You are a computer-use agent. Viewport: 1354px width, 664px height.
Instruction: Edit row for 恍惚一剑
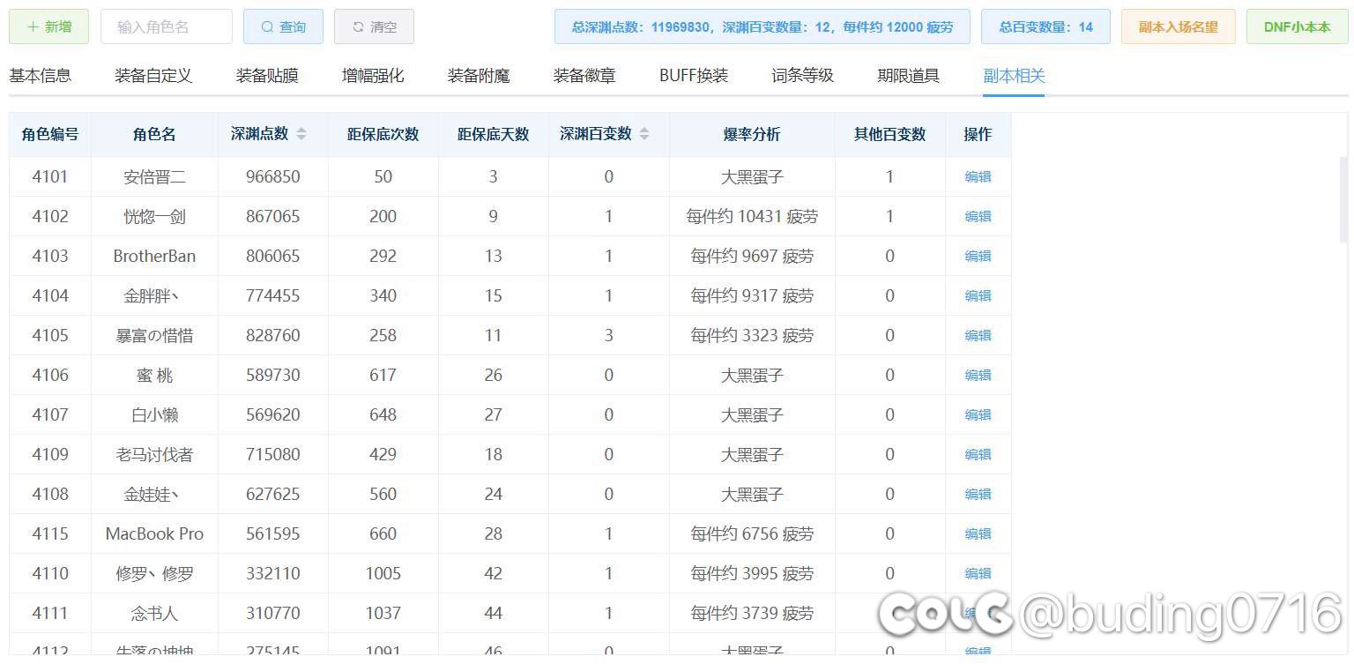[x=978, y=216]
